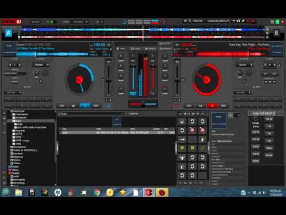Trigger the first yellow sampler pad
This screenshot has width=286, height=215.
click(182, 148)
